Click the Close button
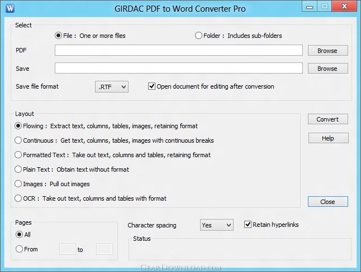This screenshot has height=272, width=361. pyautogui.click(x=328, y=201)
